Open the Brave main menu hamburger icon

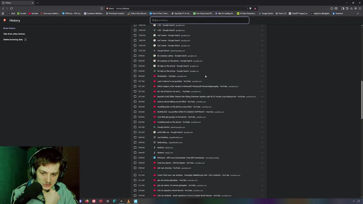(x=360, y=8)
